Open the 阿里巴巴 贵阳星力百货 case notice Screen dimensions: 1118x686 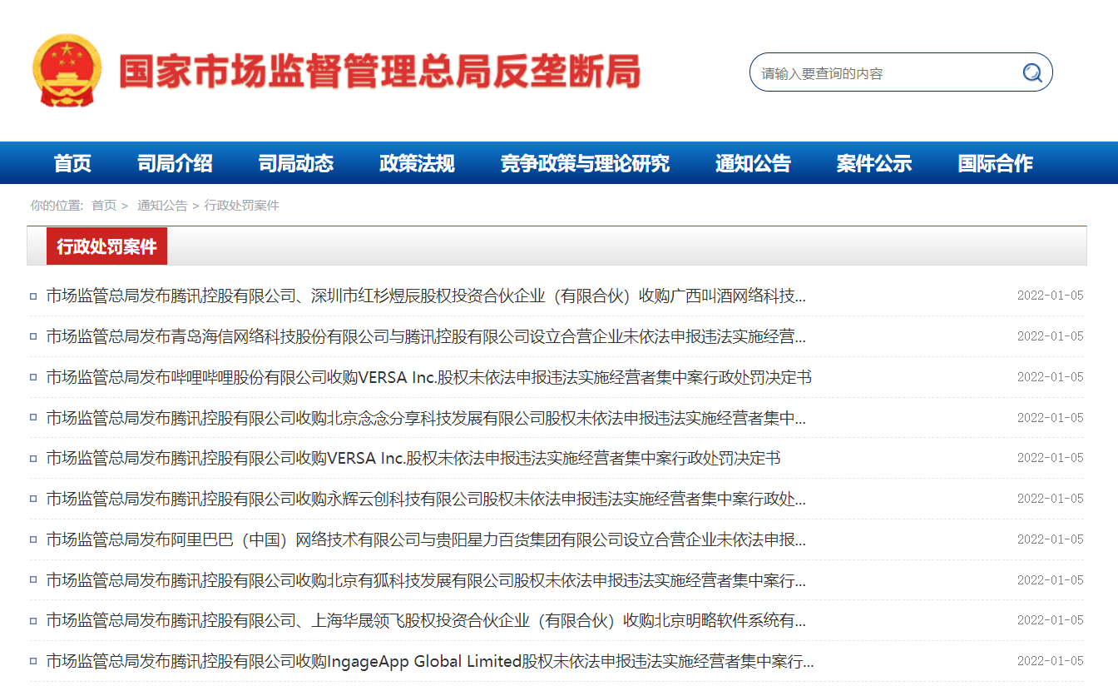pyautogui.click(x=426, y=539)
